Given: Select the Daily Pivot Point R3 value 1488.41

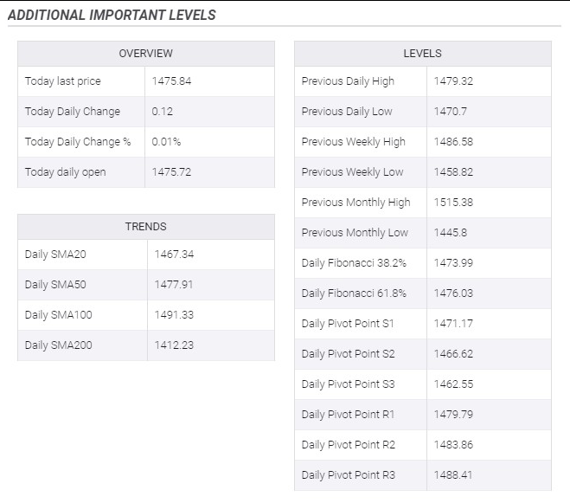Looking at the screenshot, I should [x=453, y=475].
